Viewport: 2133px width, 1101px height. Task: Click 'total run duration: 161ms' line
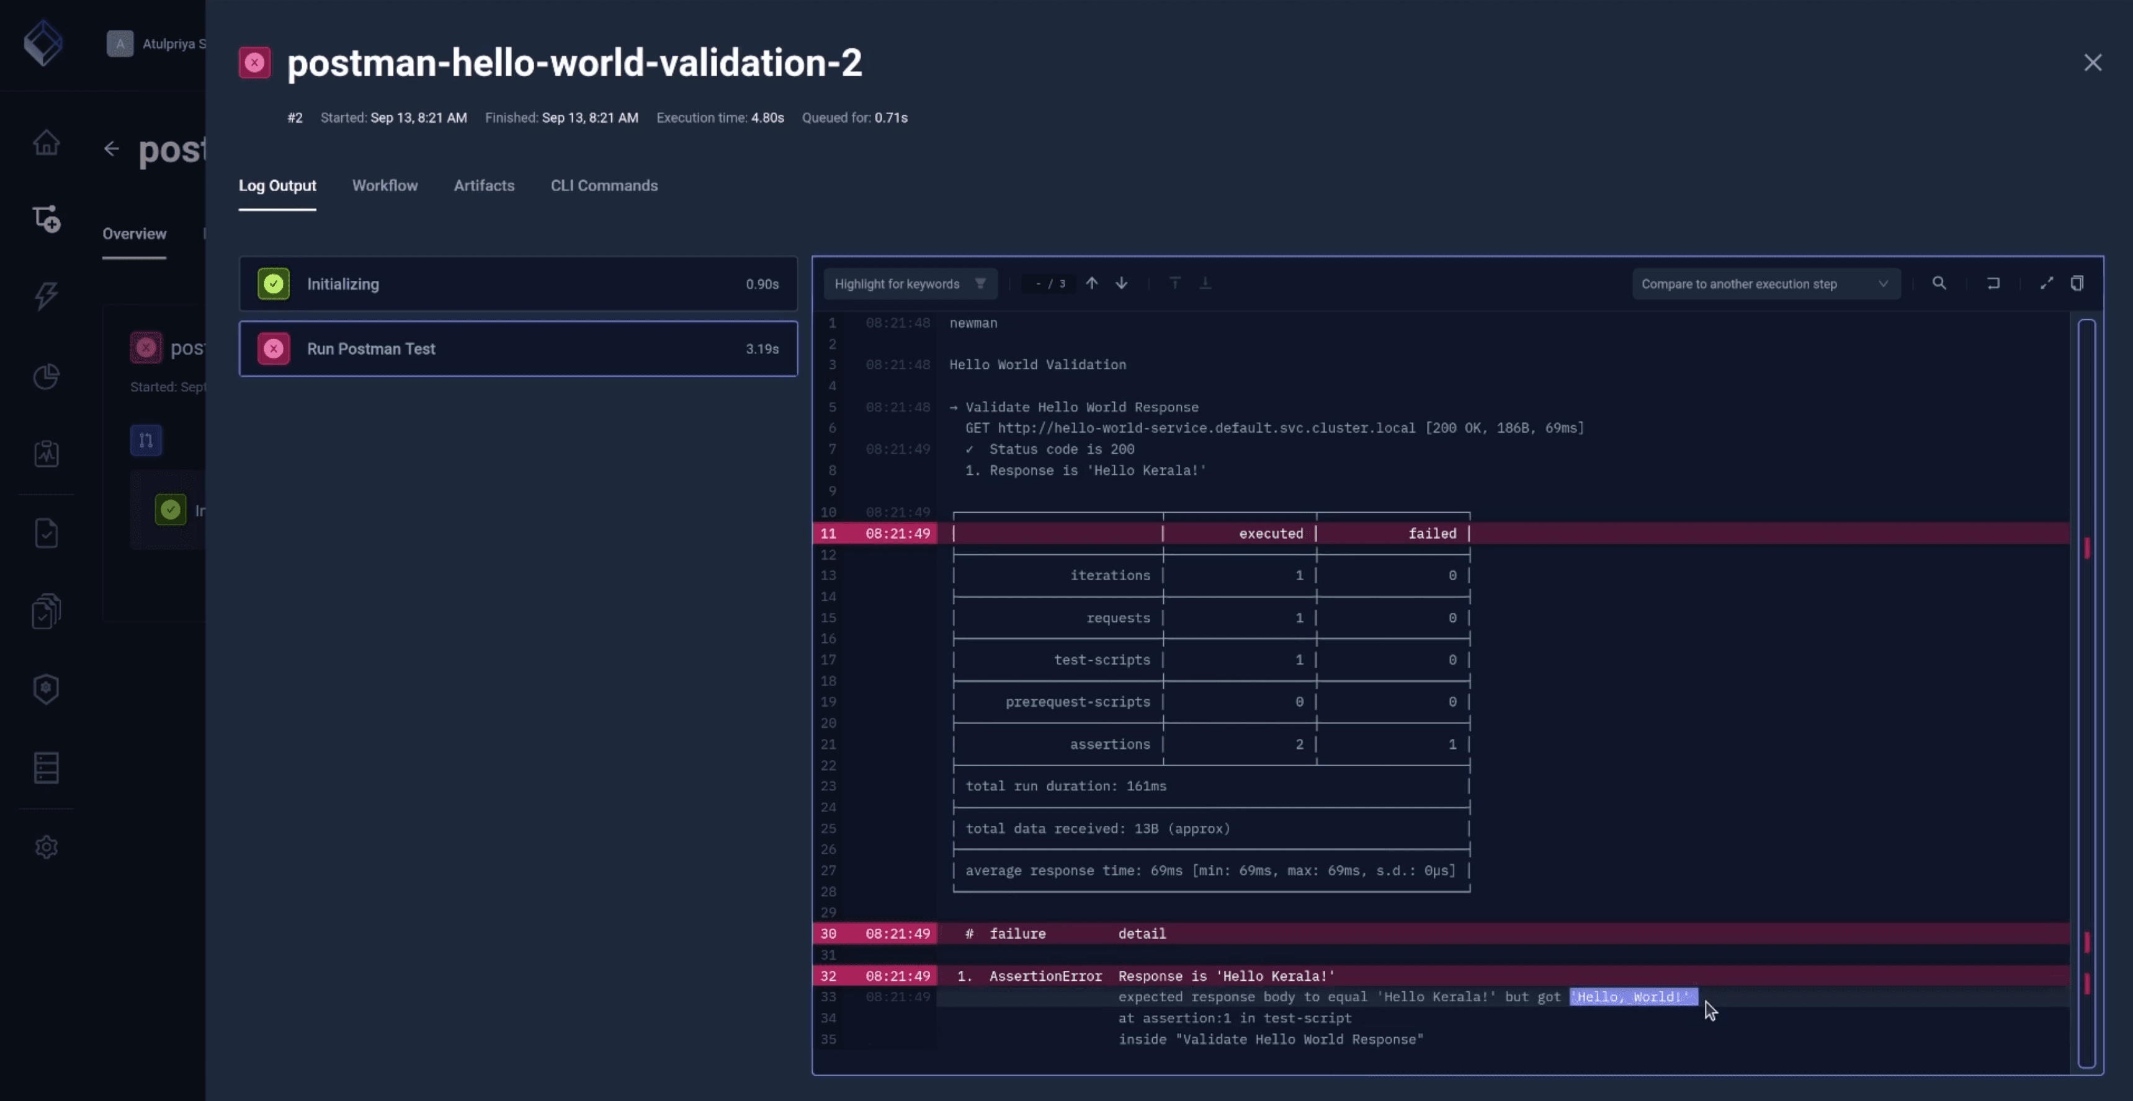[x=1066, y=786]
